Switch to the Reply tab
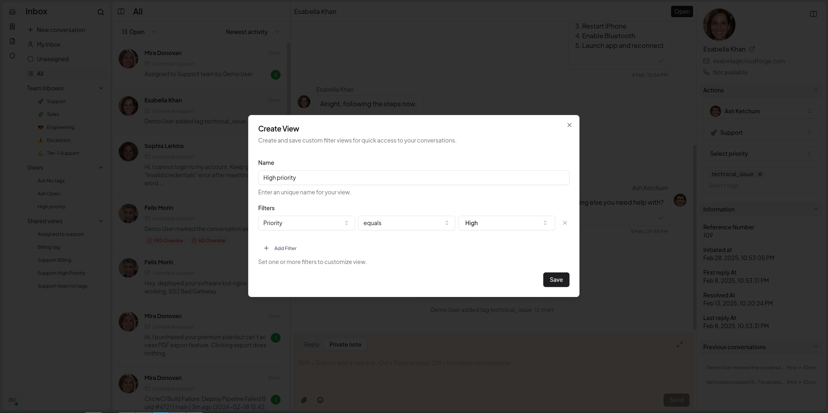Viewport: 828px width, 413px height. [312, 344]
